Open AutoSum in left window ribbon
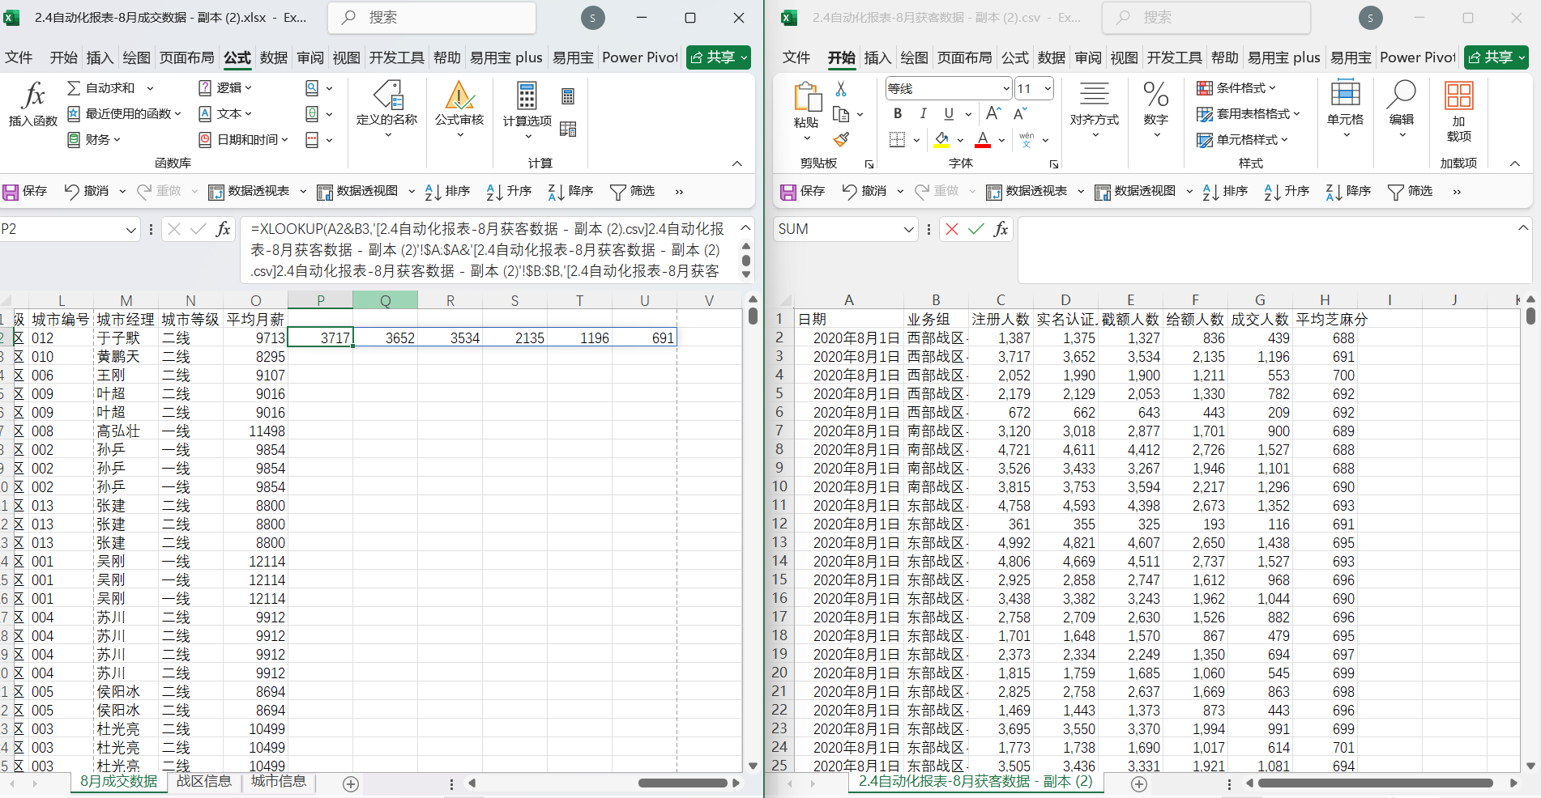The height and width of the screenshot is (798, 1541). pos(109,87)
